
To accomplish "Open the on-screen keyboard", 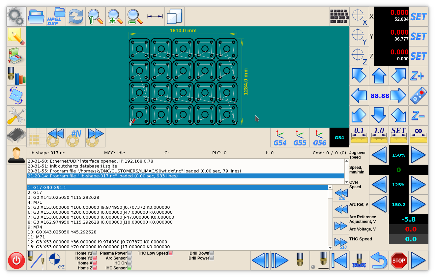I will (339, 16).
